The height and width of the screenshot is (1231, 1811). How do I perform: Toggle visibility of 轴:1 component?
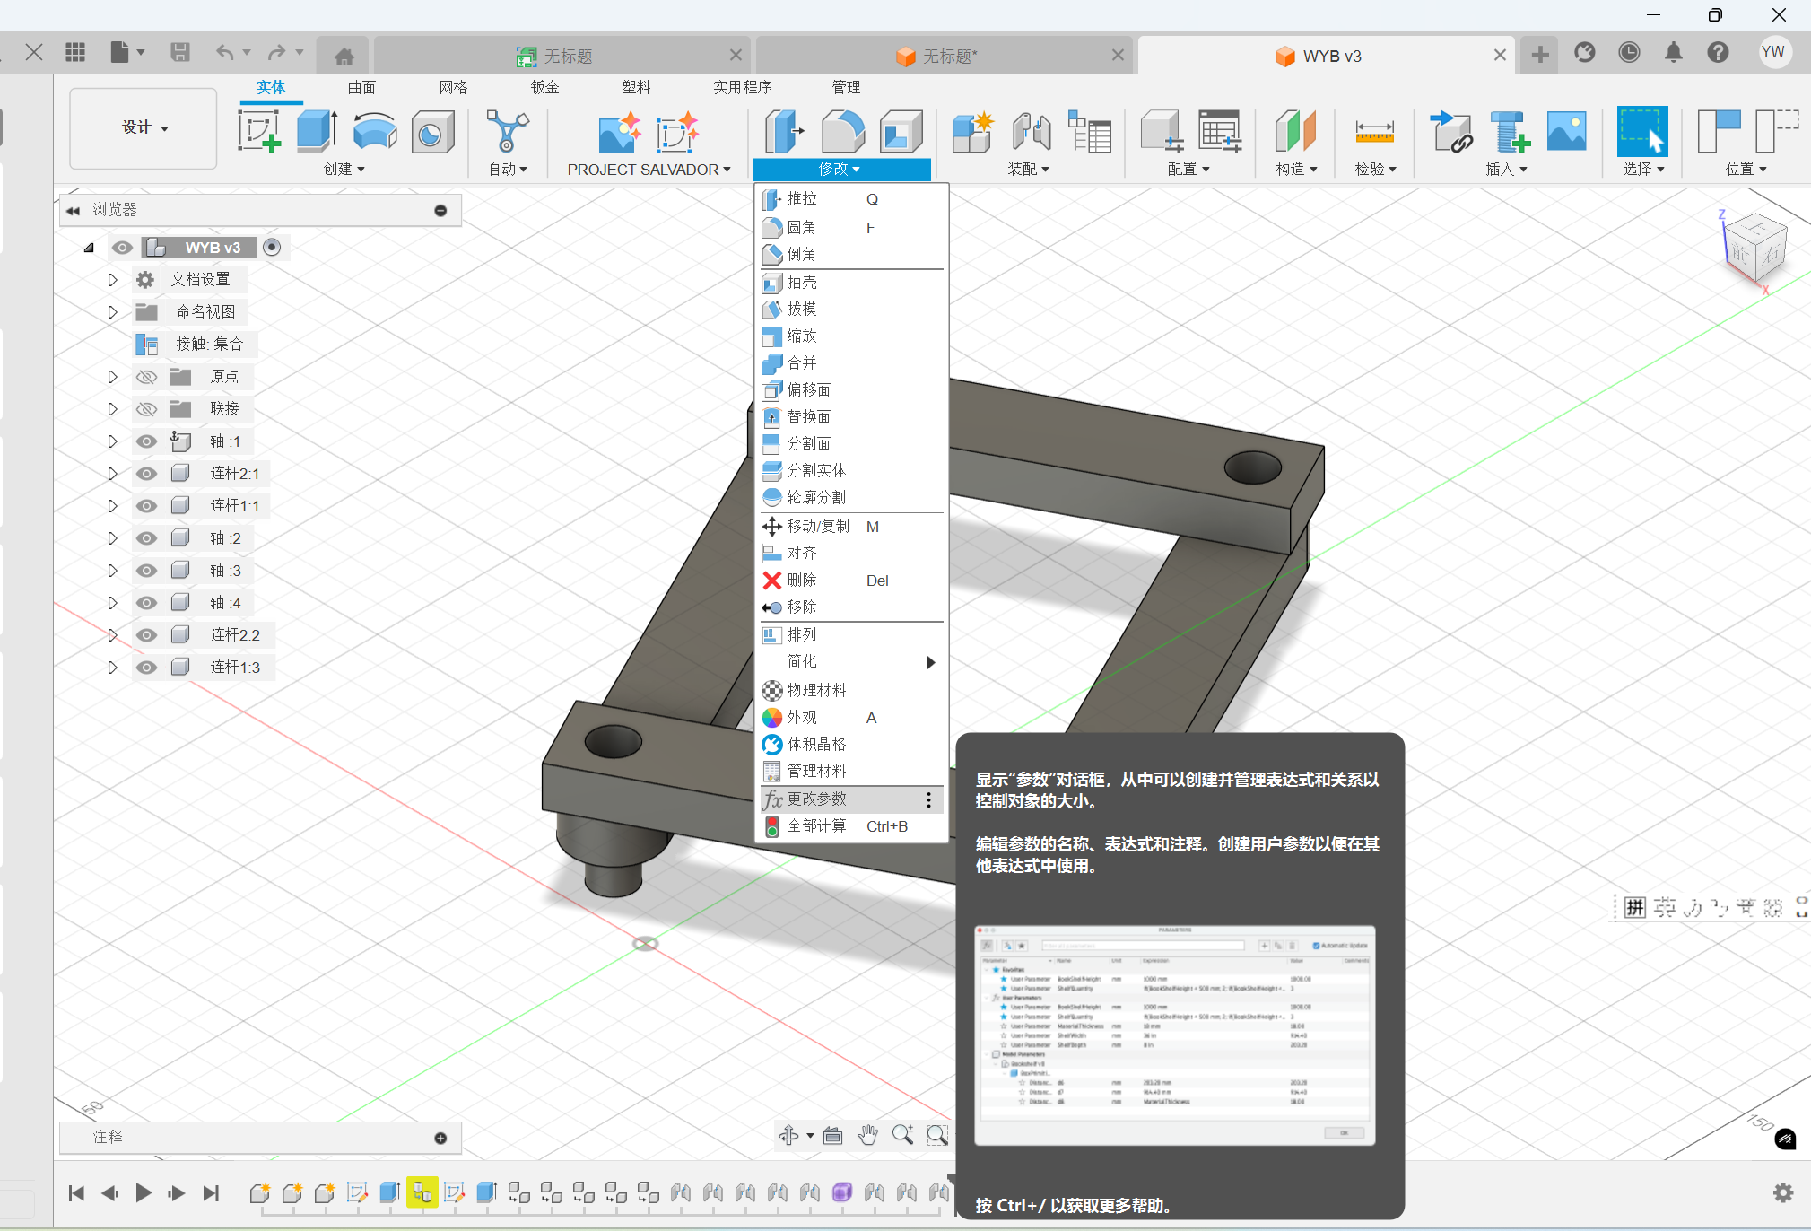(146, 441)
